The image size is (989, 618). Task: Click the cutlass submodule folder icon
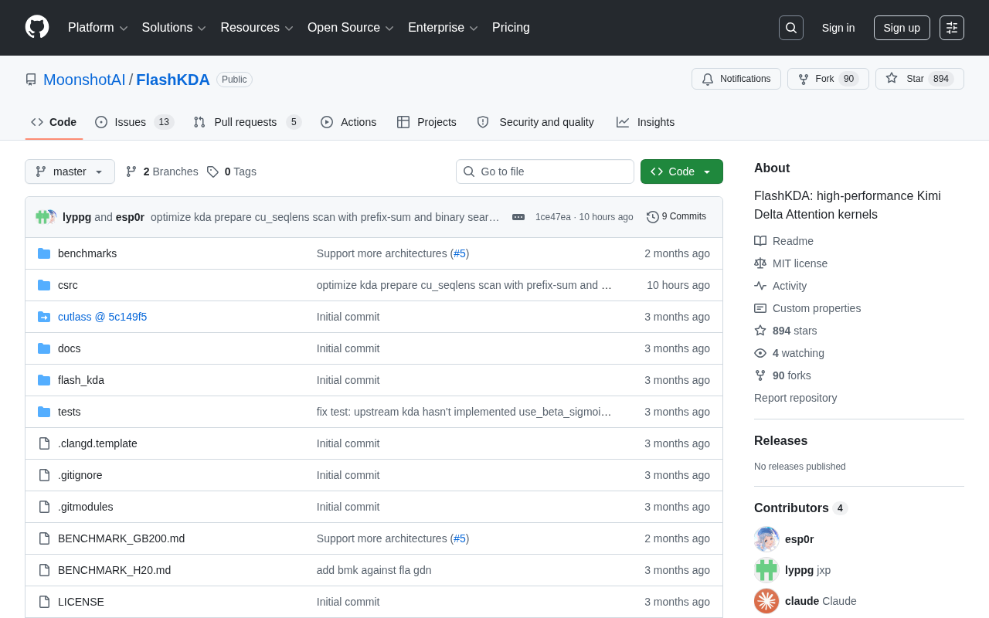coord(44,317)
